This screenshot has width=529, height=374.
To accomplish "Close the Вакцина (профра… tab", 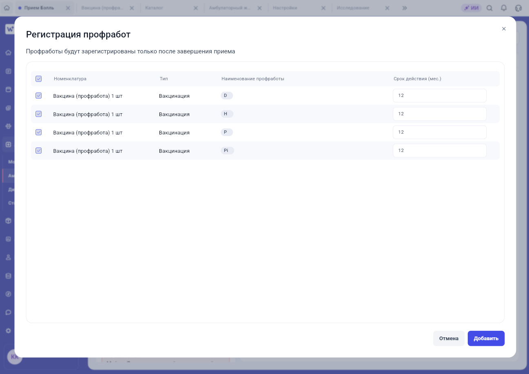I will point(132,8).
